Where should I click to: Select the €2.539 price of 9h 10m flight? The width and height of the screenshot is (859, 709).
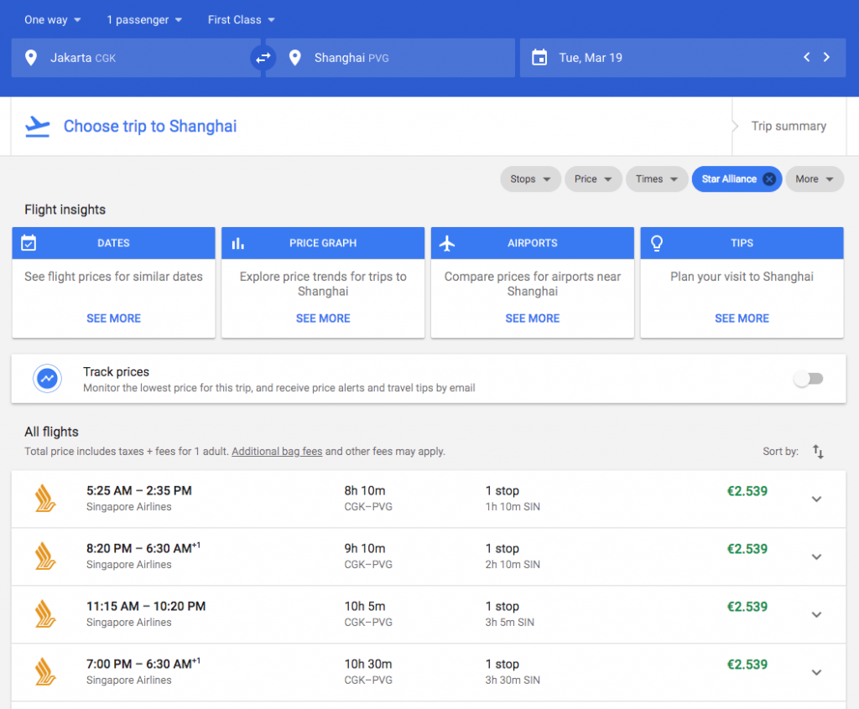pyautogui.click(x=747, y=549)
